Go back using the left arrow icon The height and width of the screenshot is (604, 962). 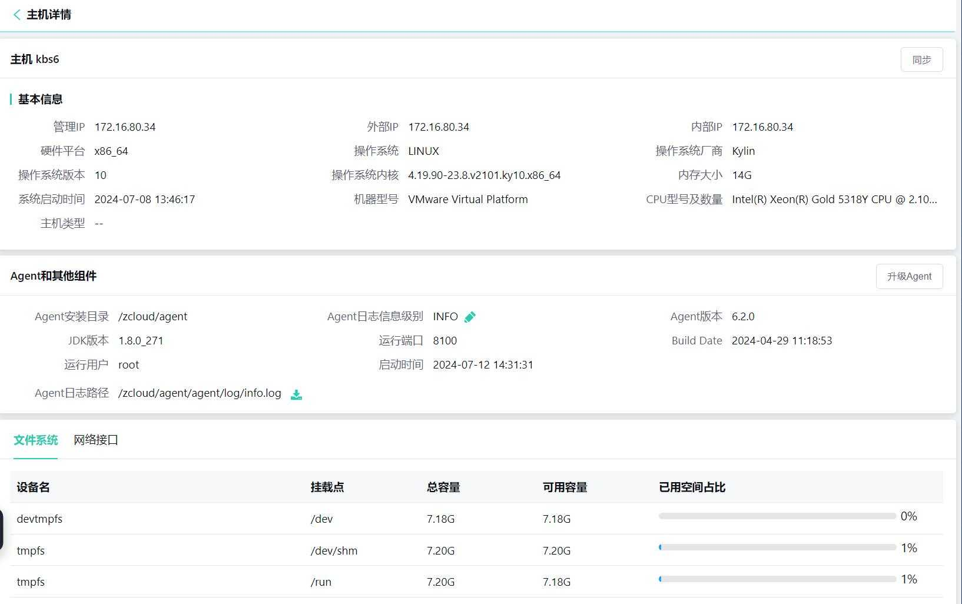pyautogui.click(x=16, y=15)
